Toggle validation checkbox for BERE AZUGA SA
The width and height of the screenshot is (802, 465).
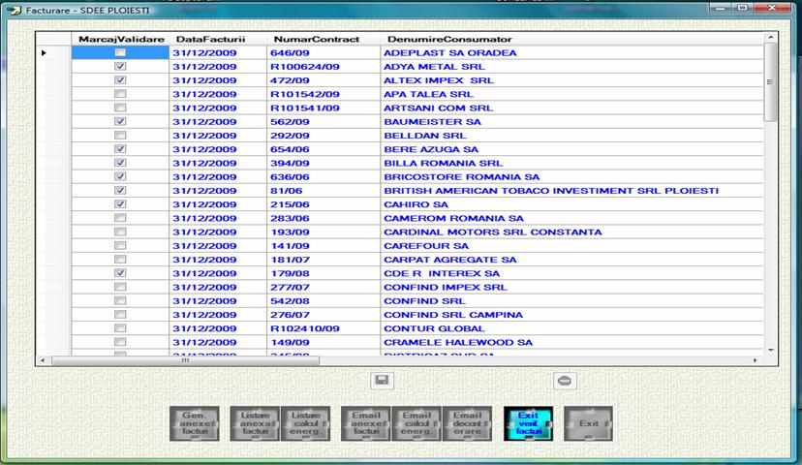click(x=120, y=149)
